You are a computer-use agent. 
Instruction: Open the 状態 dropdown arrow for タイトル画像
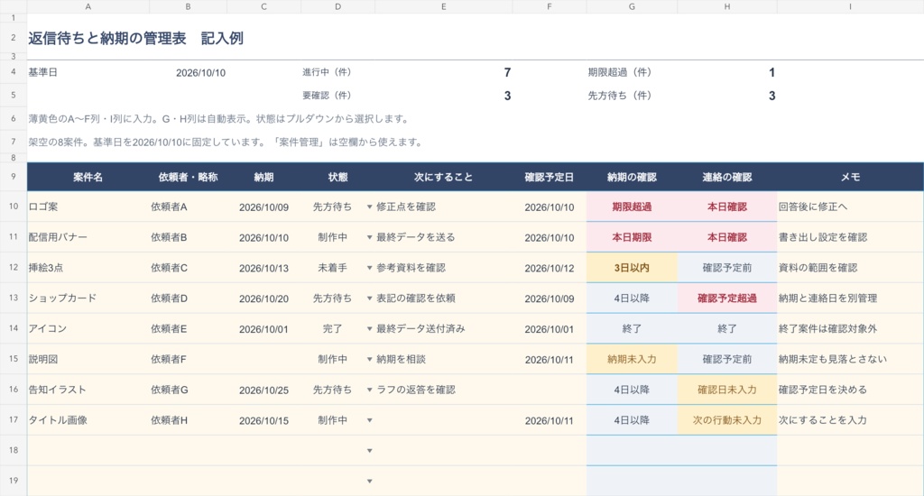[x=369, y=420]
